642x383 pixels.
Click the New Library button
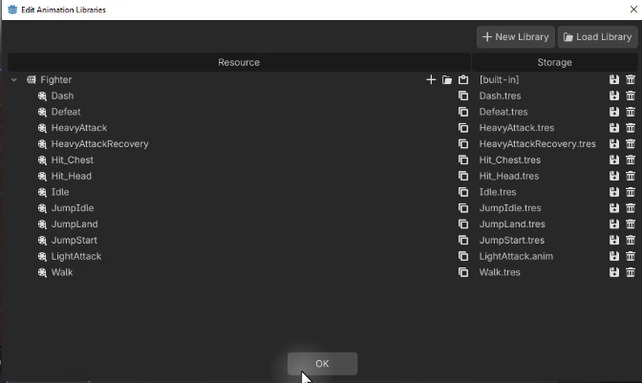[x=516, y=37]
